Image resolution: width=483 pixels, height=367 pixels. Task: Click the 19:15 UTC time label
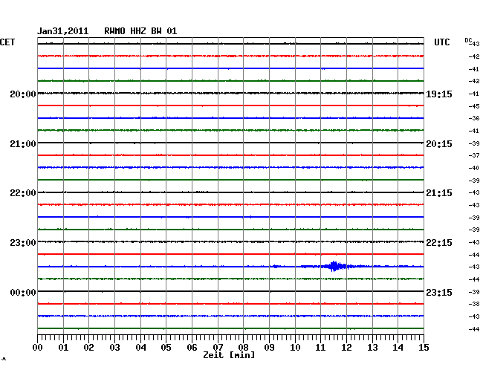point(439,94)
